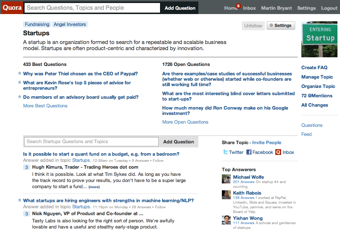Open the advisory board members paid question
Viewport: 340px width, 231px height.
click(x=81, y=97)
